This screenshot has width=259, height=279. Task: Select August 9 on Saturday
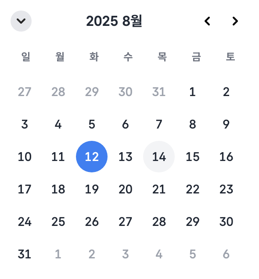point(226,124)
